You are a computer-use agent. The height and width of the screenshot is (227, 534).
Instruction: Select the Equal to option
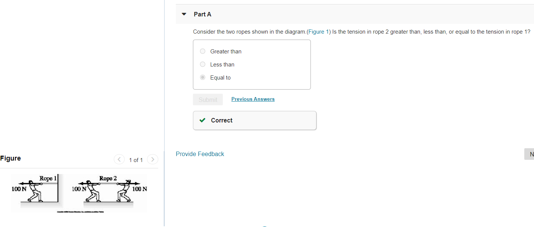[x=202, y=77]
